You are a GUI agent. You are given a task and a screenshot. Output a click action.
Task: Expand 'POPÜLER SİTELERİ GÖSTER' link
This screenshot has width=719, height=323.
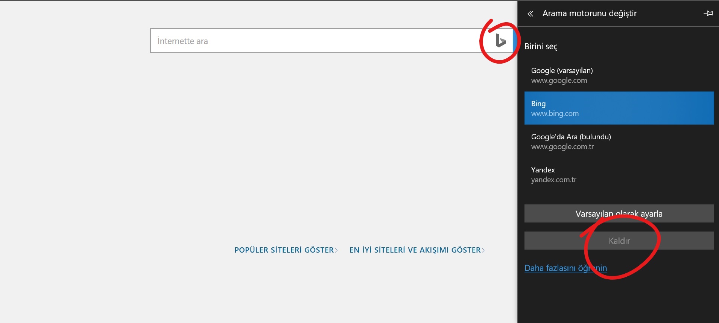point(286,250)
